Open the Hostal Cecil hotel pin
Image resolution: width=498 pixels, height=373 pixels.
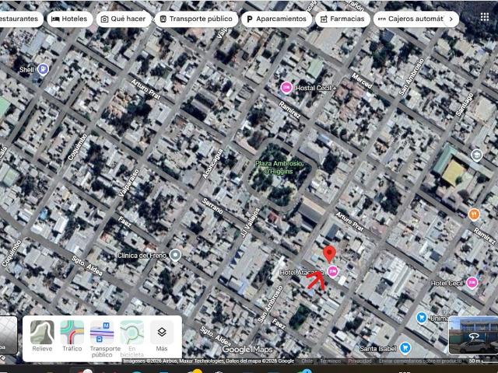click(x=286, y=88)
